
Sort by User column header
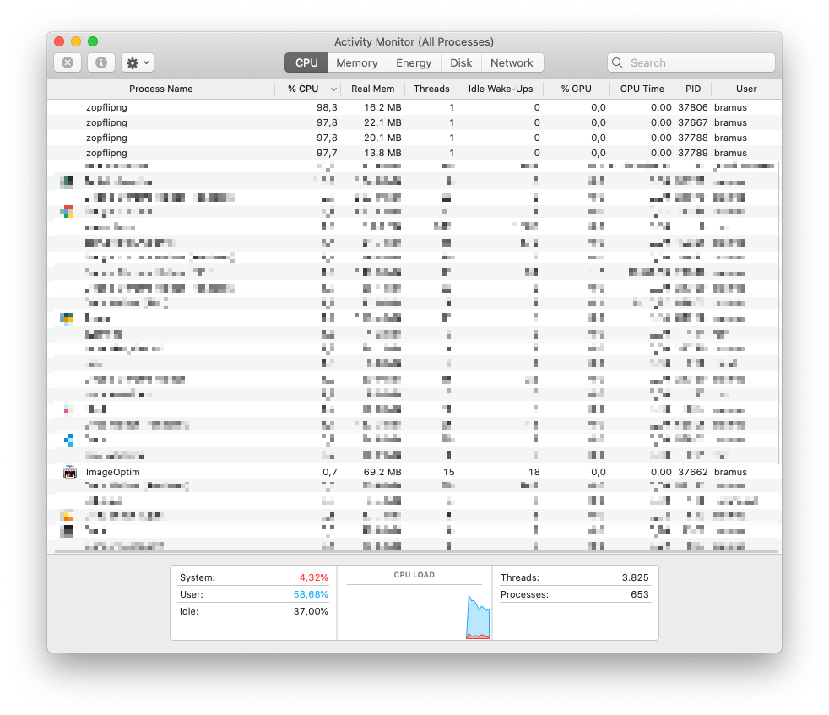tap(746, 89)
